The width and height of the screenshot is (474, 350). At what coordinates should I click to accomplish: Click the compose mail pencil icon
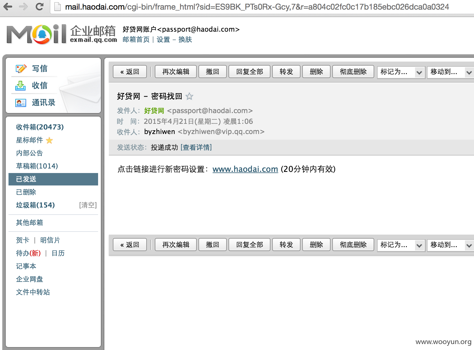21,68
